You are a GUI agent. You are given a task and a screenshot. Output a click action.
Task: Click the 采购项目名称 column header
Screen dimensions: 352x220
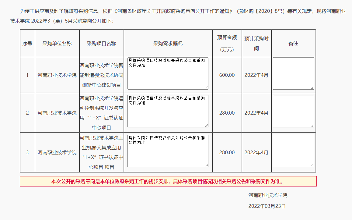(102, 43)
